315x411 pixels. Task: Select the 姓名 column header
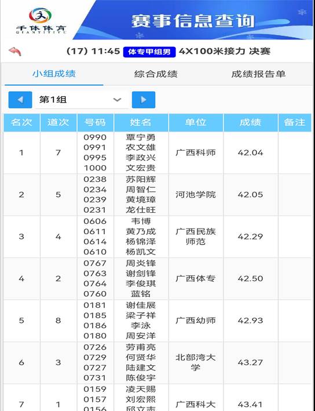coord(141,122)
